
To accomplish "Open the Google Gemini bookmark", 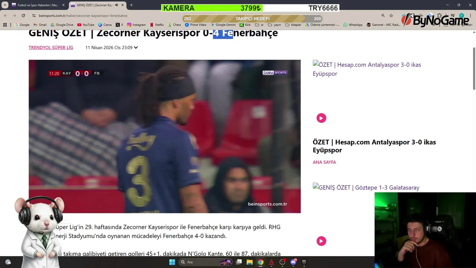I will pyautogui.click(x=223, y=25).
